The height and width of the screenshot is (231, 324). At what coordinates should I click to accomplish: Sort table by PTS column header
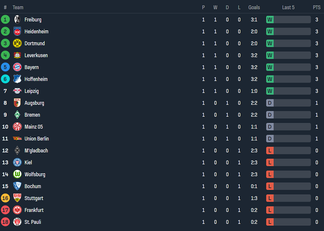(x=317, y=7)
